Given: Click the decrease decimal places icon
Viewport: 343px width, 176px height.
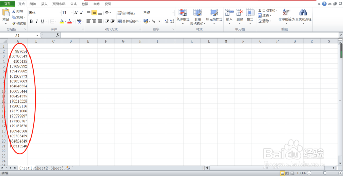Looking at the screenshot, I should pyautogui.click(x=172, y=21).
